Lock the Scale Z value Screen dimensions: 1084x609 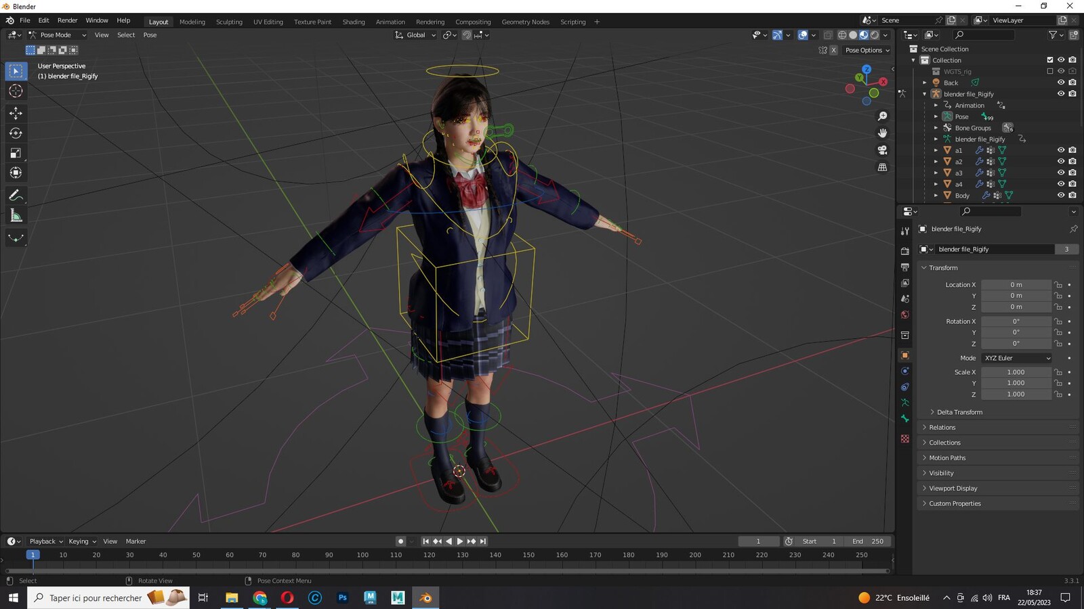(1058, 394)
